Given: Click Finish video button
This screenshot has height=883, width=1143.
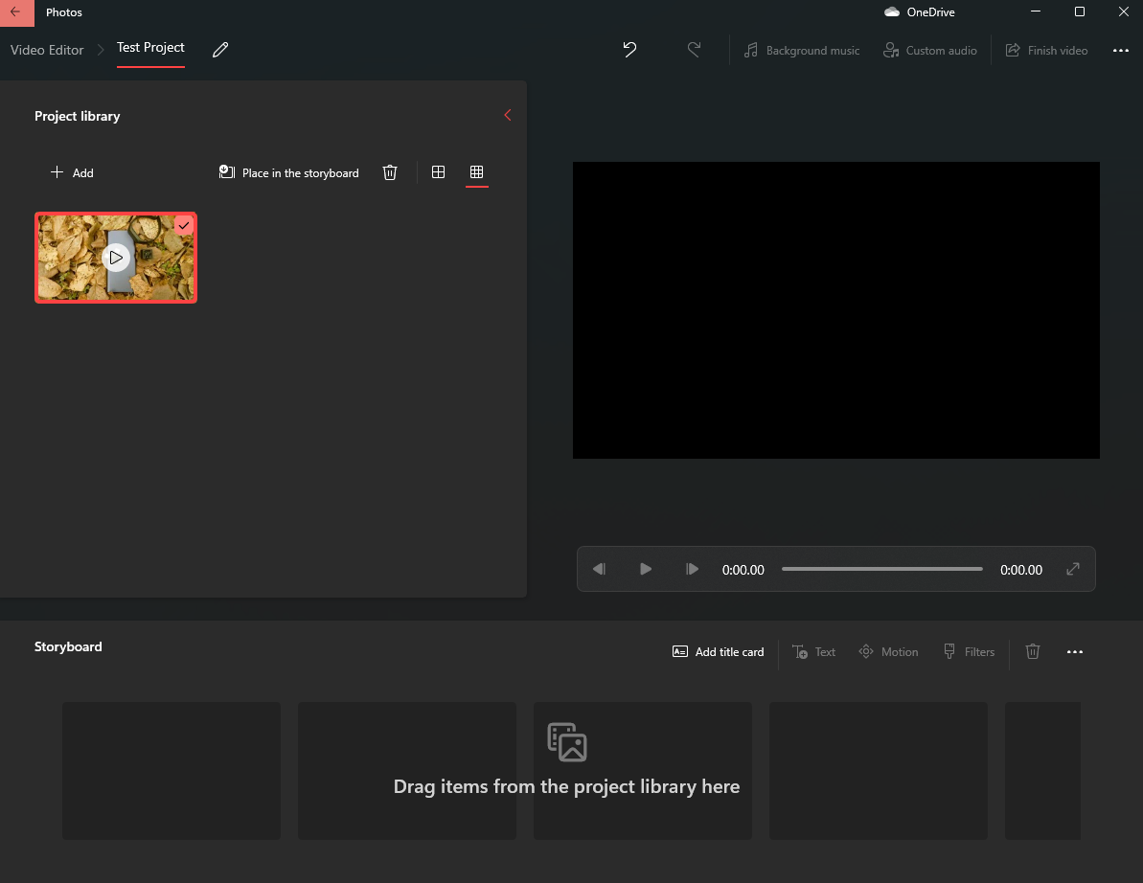Looking at the screenshot, I should [1047, 50].
